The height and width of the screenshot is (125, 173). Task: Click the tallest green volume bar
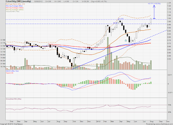[x=108, y=53]
